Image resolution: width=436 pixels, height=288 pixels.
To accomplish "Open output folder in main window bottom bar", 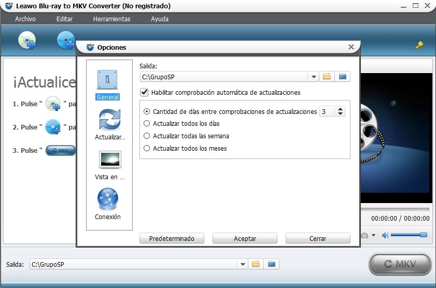I will [271, 264].
